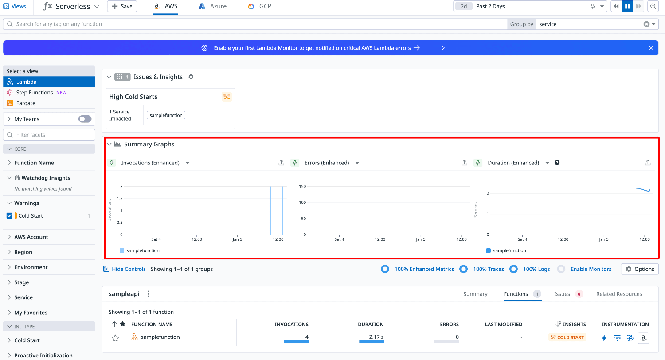Export the Invocations graph
The height and width of the screenshot is (360, 665).
point(281,163)
